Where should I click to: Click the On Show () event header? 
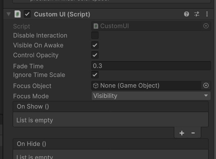click(110, 106)
